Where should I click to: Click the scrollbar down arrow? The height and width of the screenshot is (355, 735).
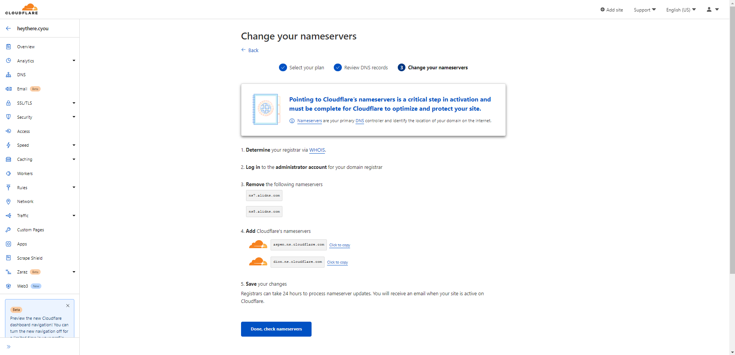point(732,352)
